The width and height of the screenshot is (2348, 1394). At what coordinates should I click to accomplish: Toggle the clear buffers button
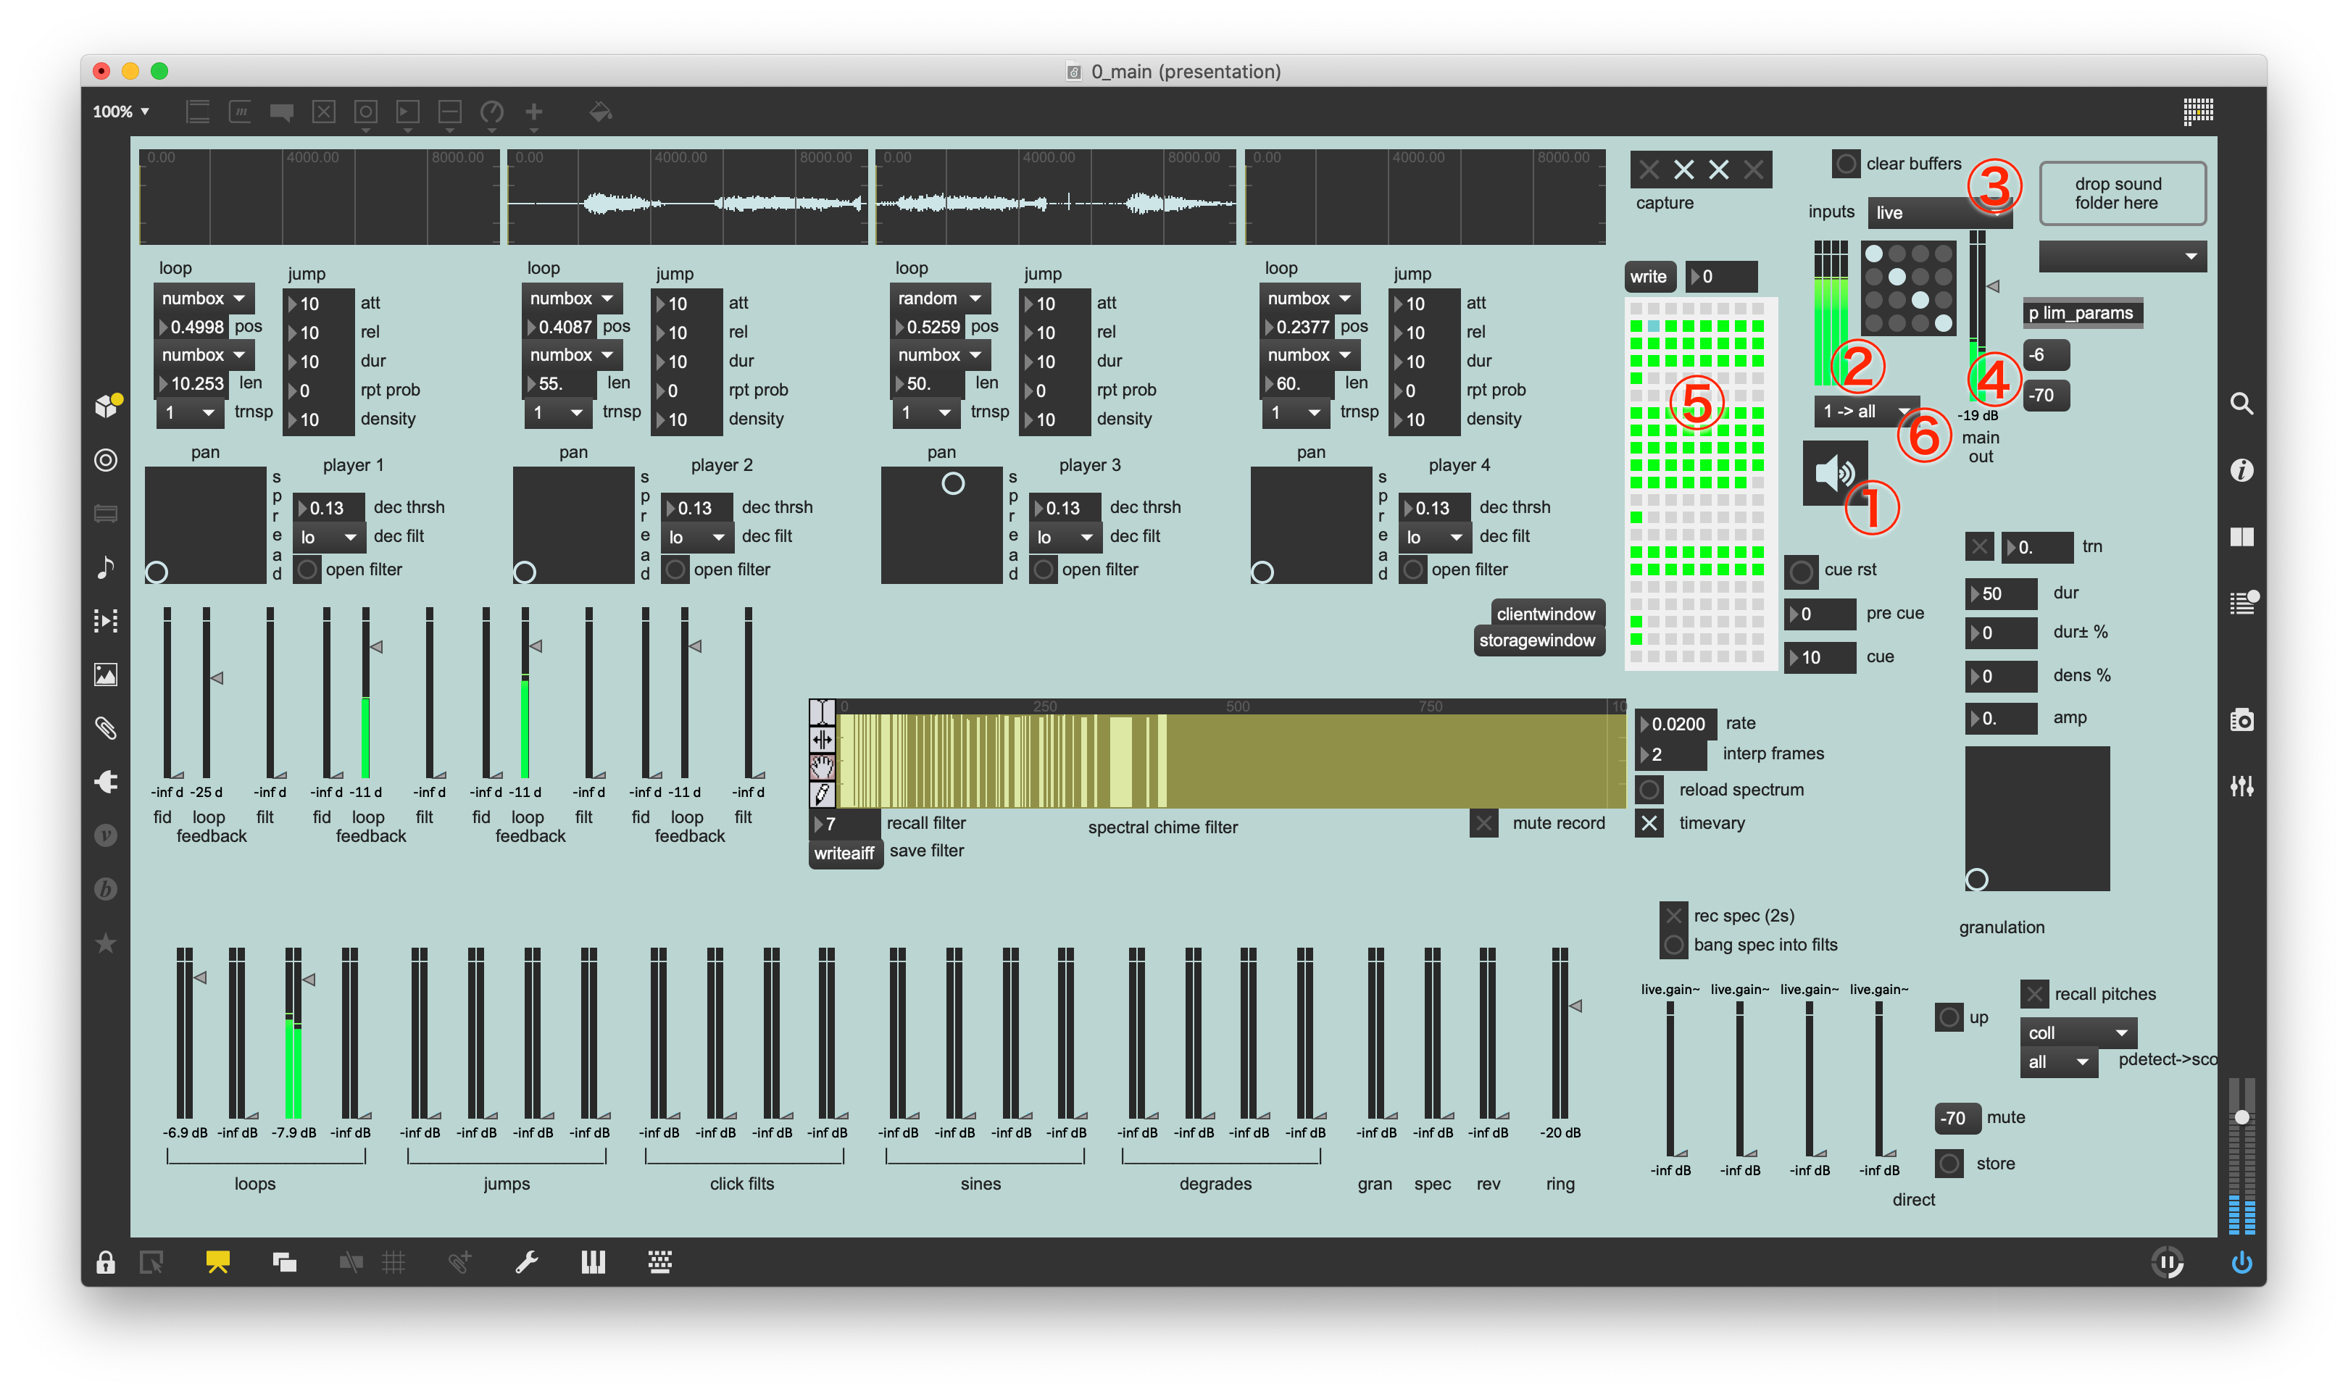[1845, 164]
